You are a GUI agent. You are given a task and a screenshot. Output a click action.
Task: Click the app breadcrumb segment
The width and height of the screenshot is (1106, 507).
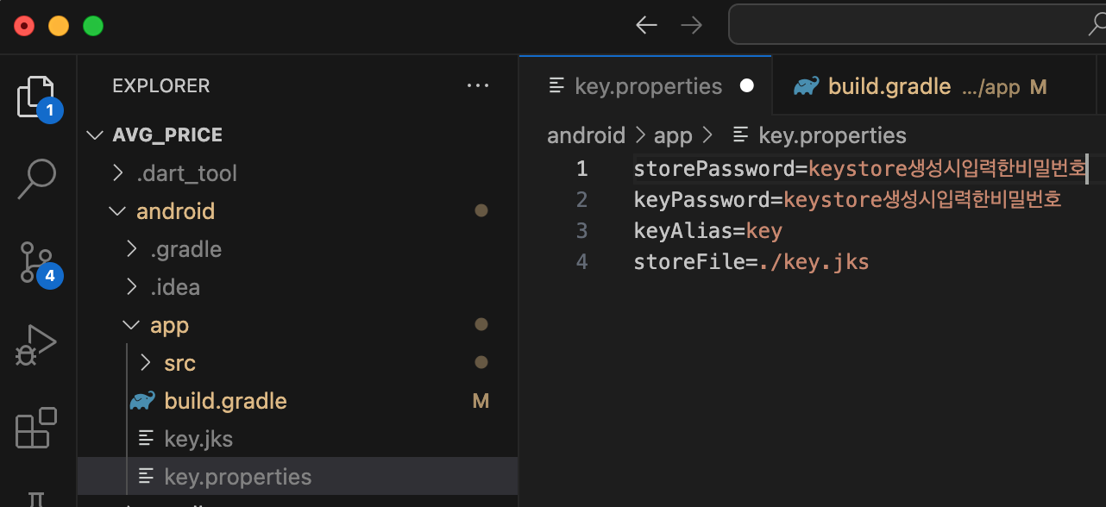click(x=673, y=135)
